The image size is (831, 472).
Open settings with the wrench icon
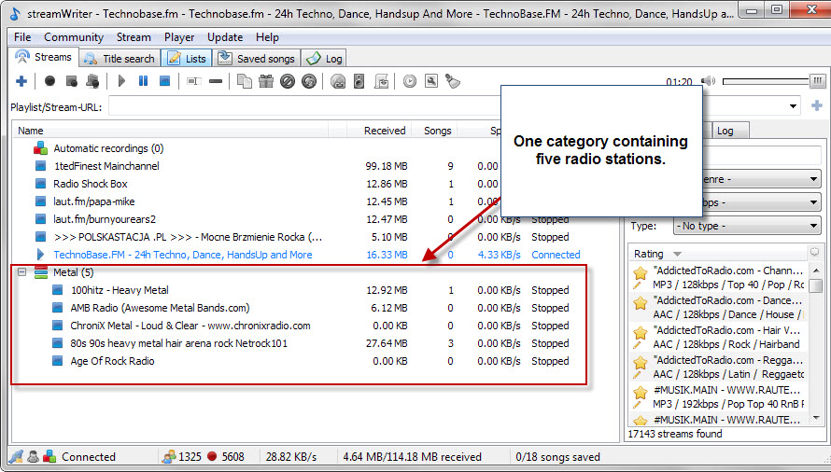[431, 81]
